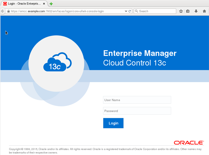Image resolution: width=209 pixels, height=155 pixels.
Task: Open a new tab with green plus
Action: pos(51,4)
